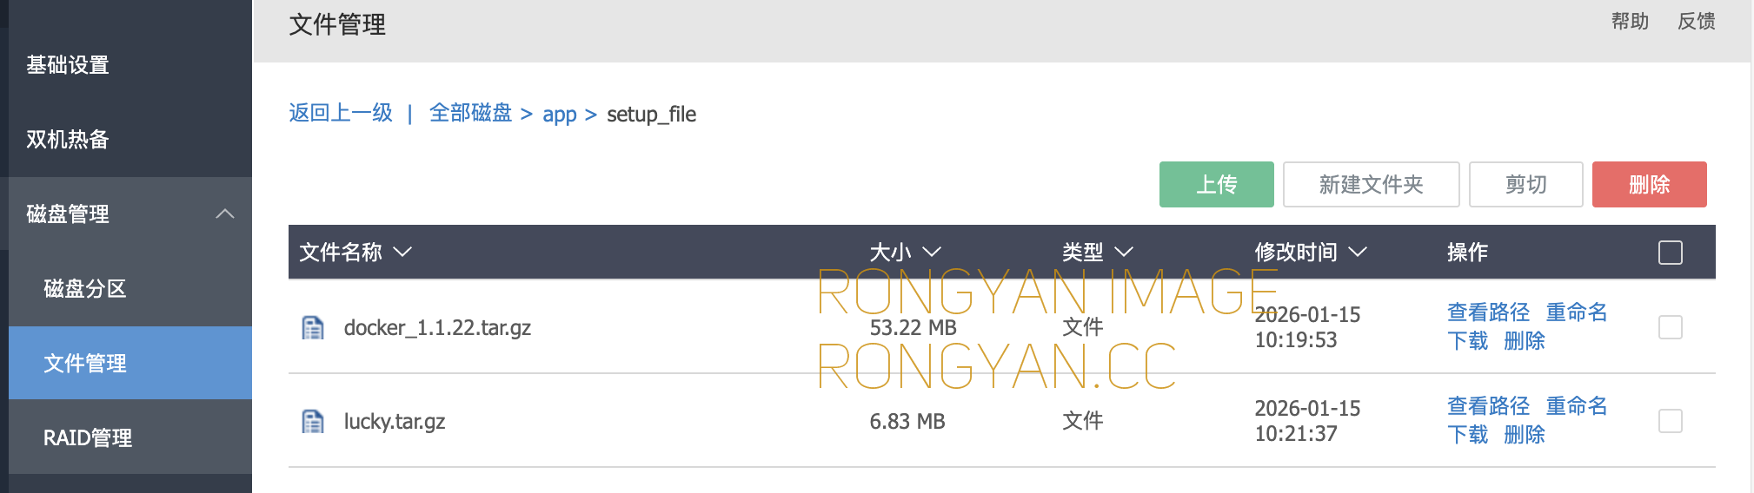
Task: Click 查看路径 for docker_1.1.22.tar.gz
Action: point(1488,312)
